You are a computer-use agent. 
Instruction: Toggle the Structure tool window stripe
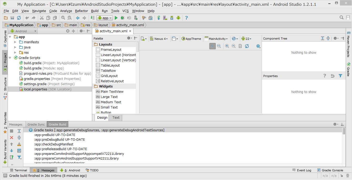[x=5, y=88]
